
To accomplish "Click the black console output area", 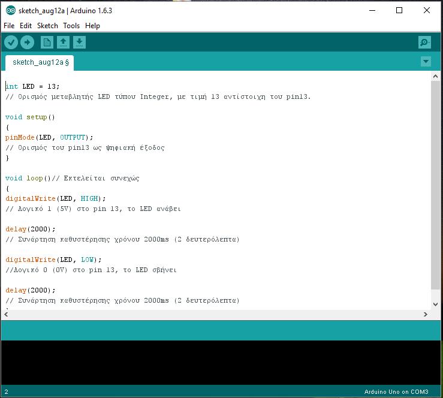I will (x=221, y=363).
